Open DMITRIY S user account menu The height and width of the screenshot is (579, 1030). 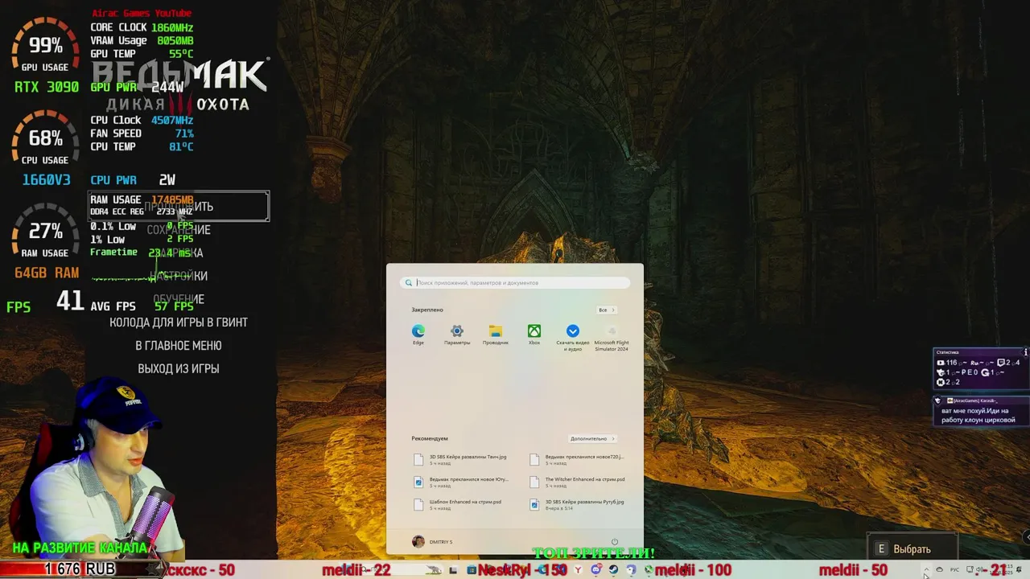click(432, 542)
